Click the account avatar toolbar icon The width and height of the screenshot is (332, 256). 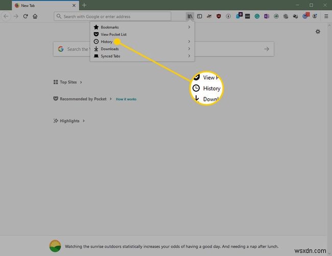click(315, 16)
